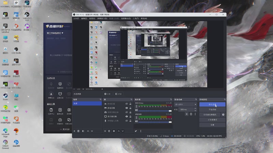
Task: Add a new source with the Sources plus icon
Action: [105, 131]
